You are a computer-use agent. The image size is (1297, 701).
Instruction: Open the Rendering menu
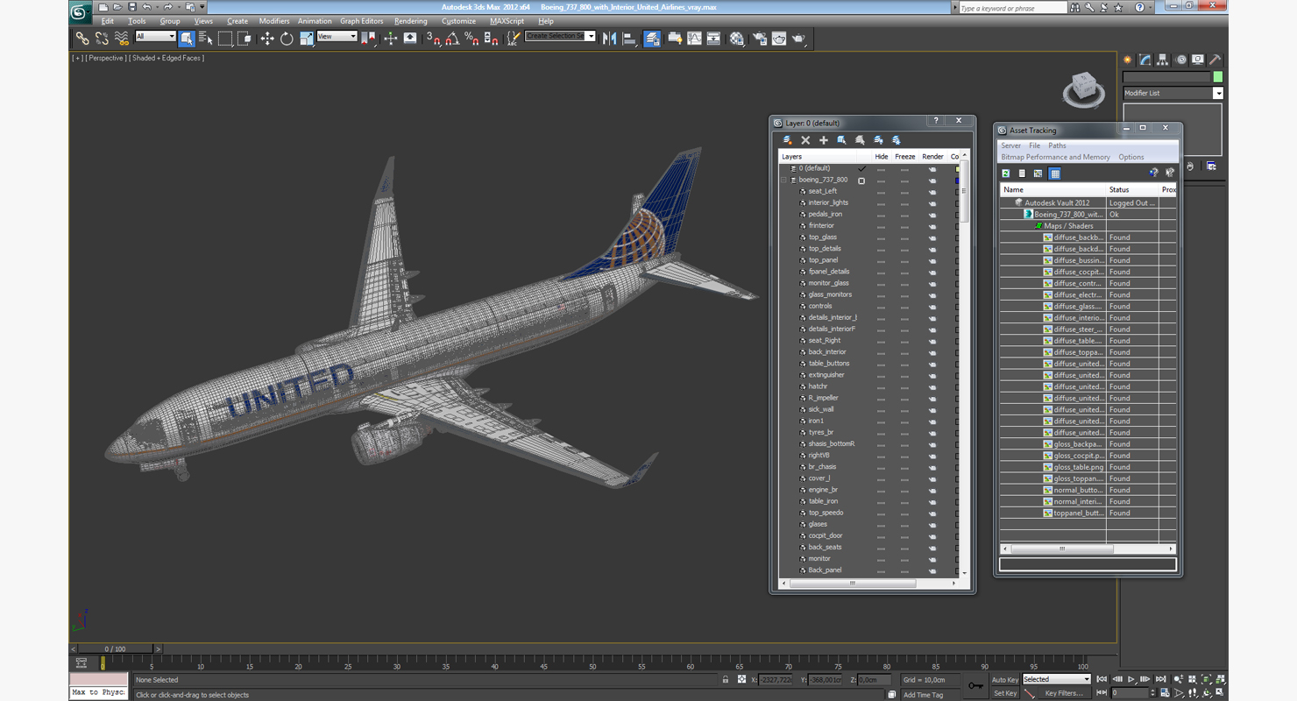[x=410, y=21]
